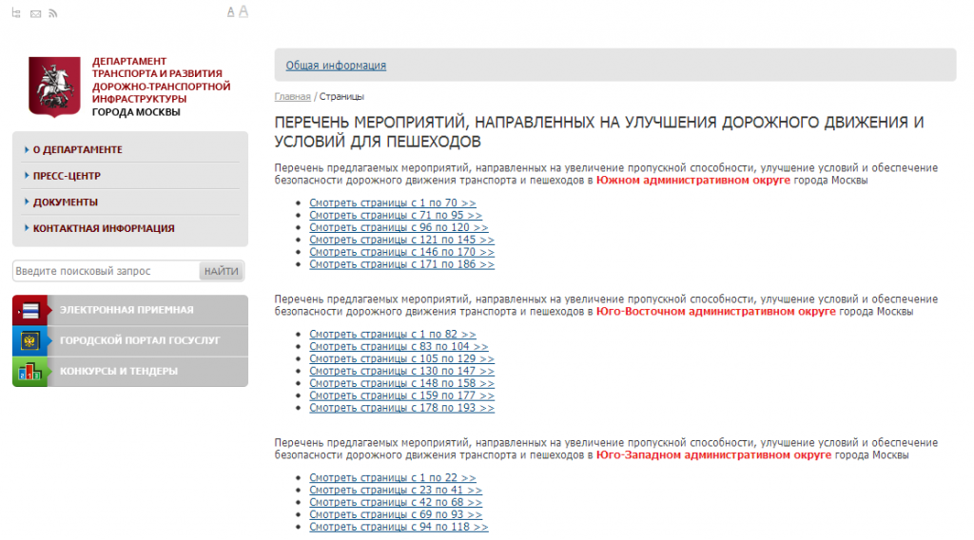Open the О департаменте menu item
Screen dimensions: 974x540
[x=78, y=149]
